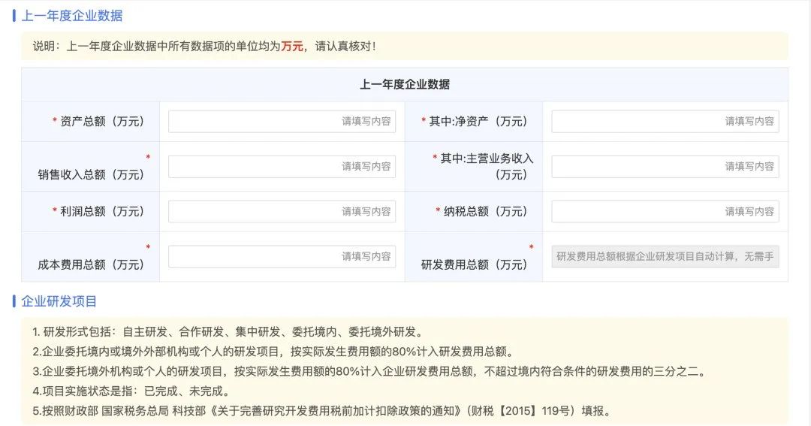Click the 资产总额 input field
The image size is (811, 426).
[282, 121]
